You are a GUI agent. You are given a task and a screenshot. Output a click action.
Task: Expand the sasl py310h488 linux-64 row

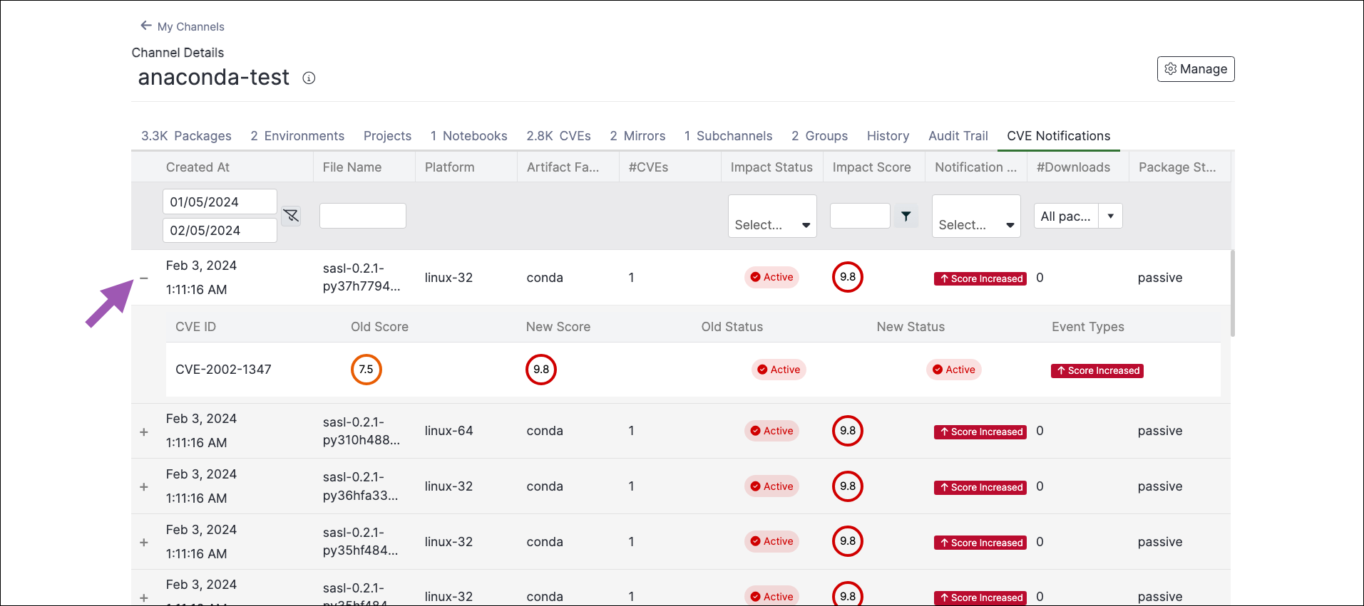coord(144,432)
